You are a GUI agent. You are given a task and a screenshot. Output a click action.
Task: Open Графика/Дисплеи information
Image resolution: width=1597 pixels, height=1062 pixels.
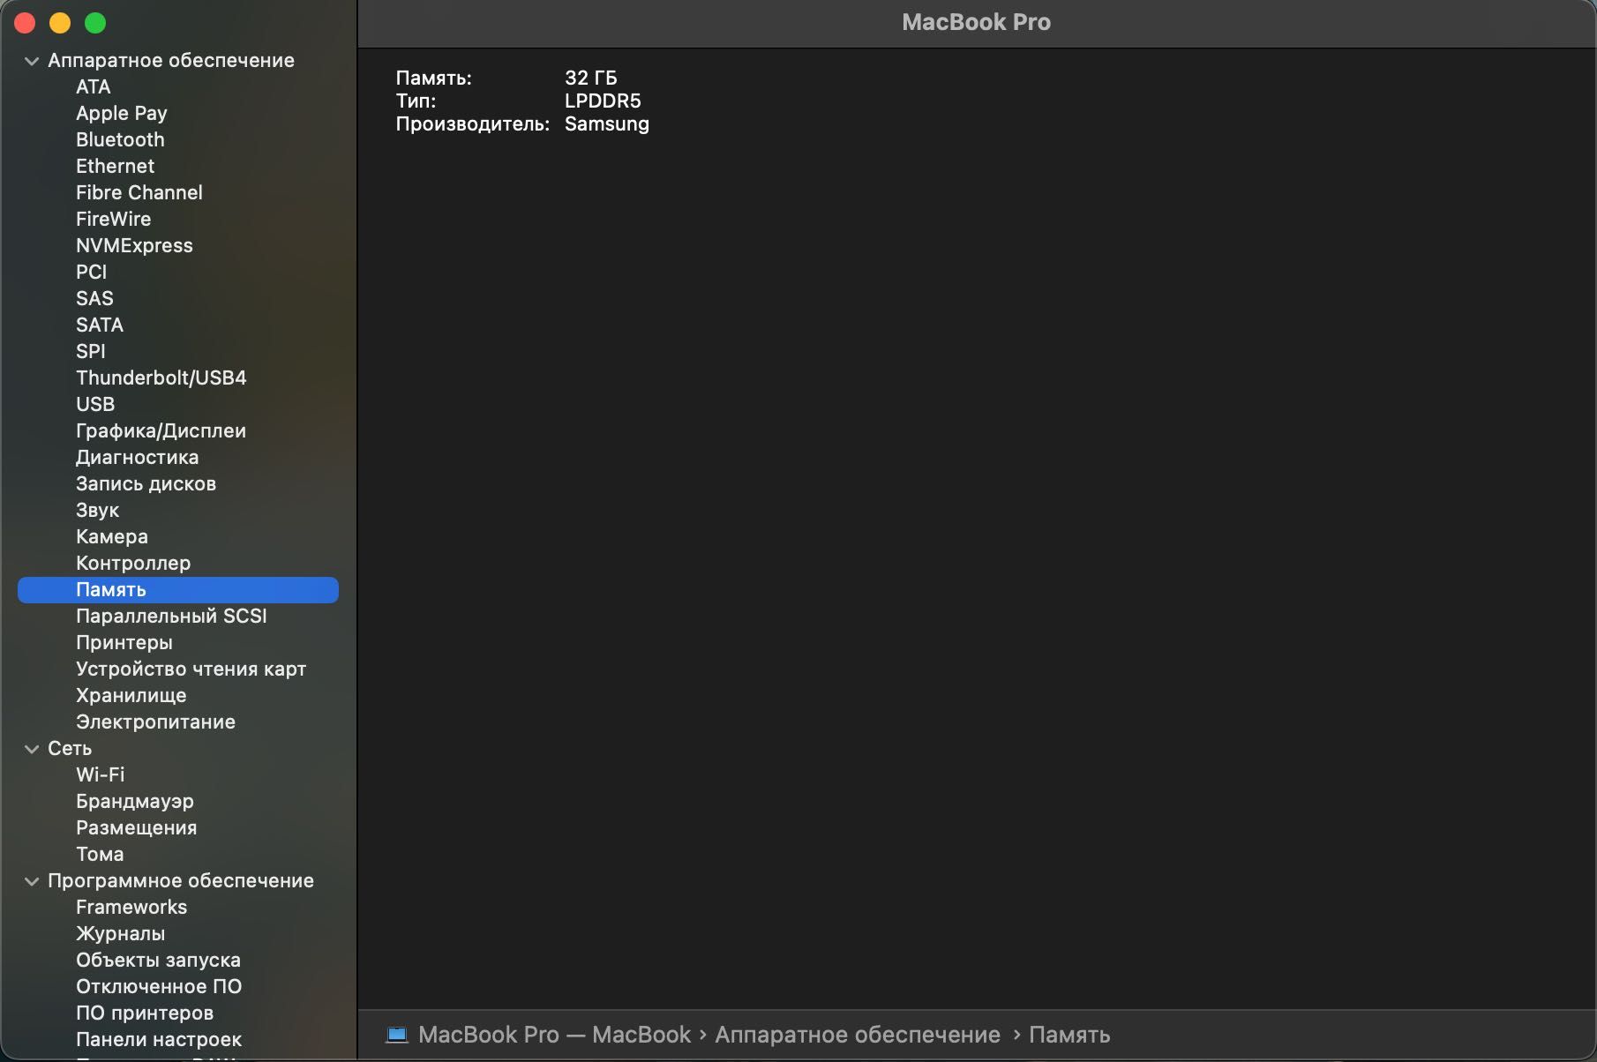(161, 430)
